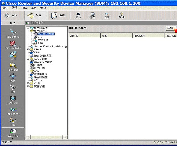Click the task list scroll-down arrow
The height and width of the screenshot is (146, 177).
pos(13,139)
